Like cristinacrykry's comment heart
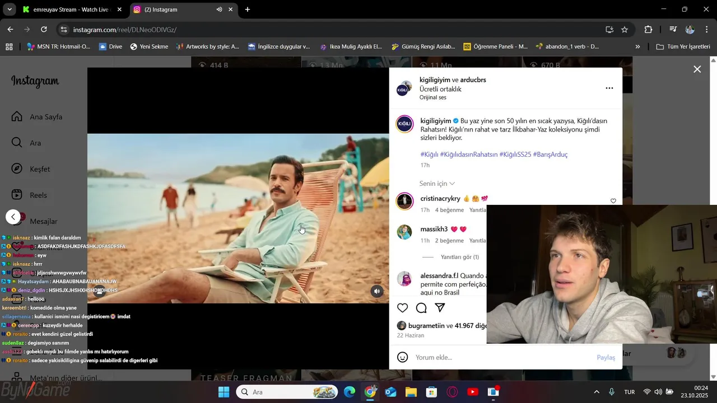The width and height of the screenshot is (717, 403). pyautogui.click(x=613, y=201)
